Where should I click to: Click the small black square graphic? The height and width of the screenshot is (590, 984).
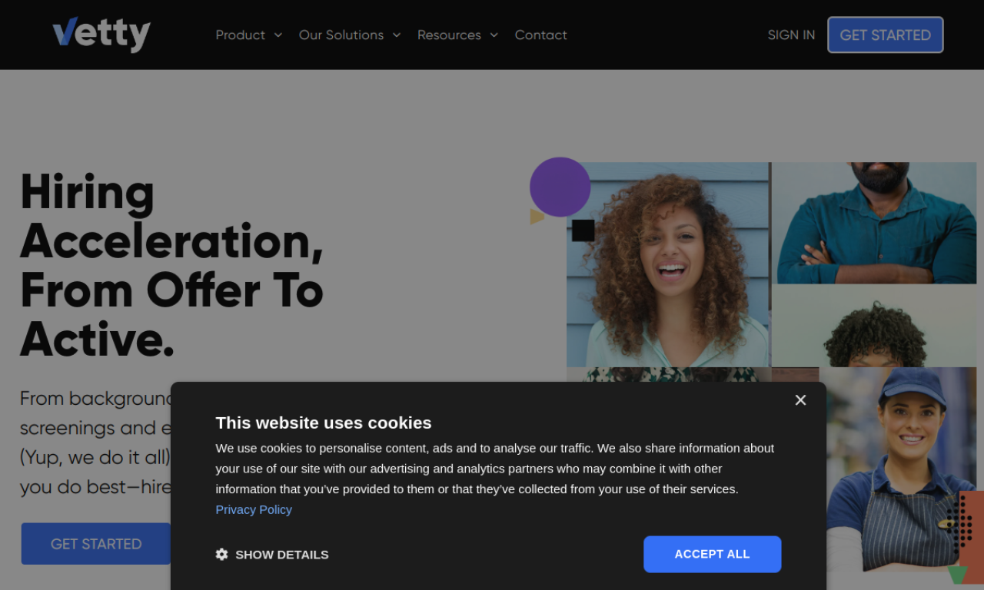(x=583, y=230)
